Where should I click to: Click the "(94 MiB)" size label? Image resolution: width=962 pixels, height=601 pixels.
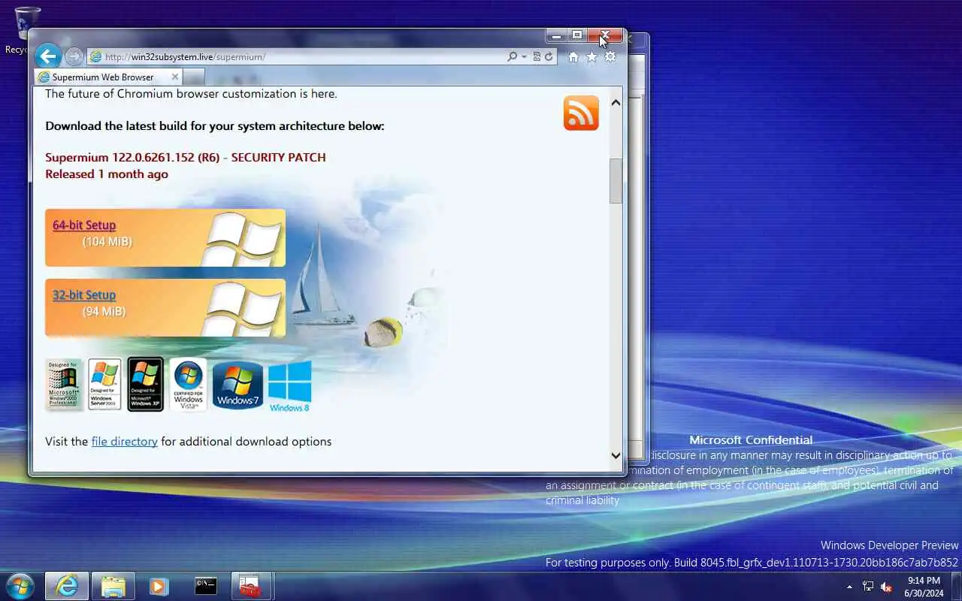104,311
